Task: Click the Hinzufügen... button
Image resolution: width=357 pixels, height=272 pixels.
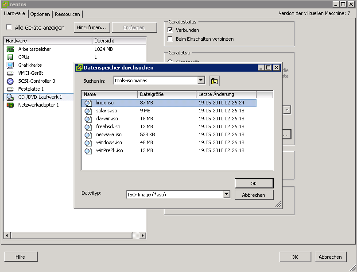Action: [x=91, y=27]
